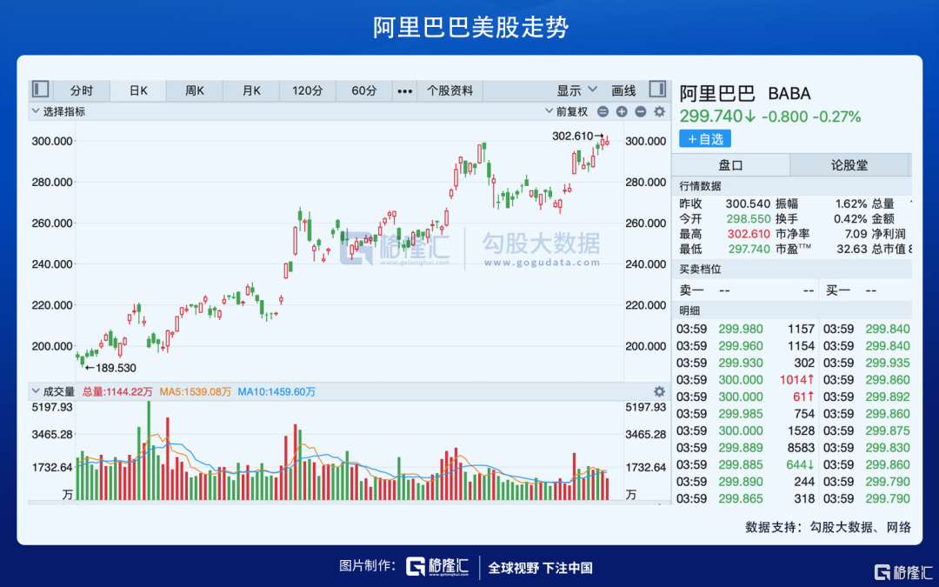The width and height of the screenshot is (939, 587).
Task: Open the three-dots more periods menu
Action: point(405,91)
